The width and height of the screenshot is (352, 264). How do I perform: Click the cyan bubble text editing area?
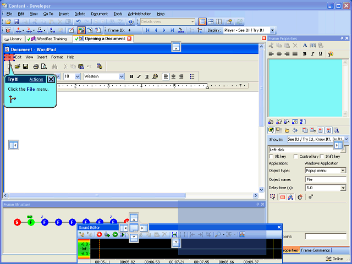click(x=305, y=88)
